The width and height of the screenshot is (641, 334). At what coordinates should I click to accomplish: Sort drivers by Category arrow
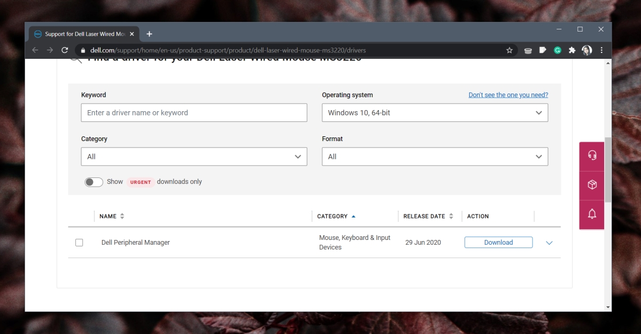click(x=353, y=216)
